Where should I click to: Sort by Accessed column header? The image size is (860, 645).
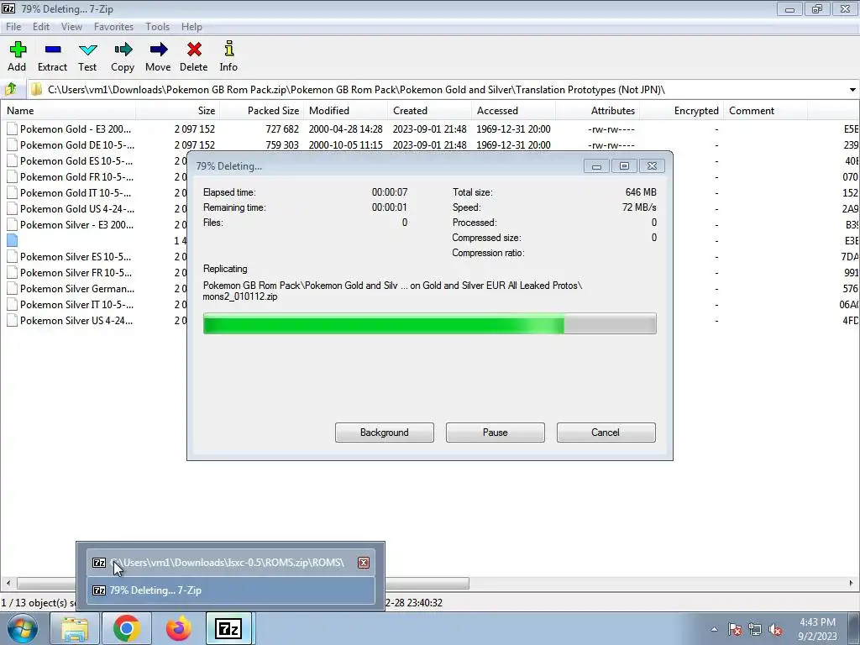[x=513, y=110]
